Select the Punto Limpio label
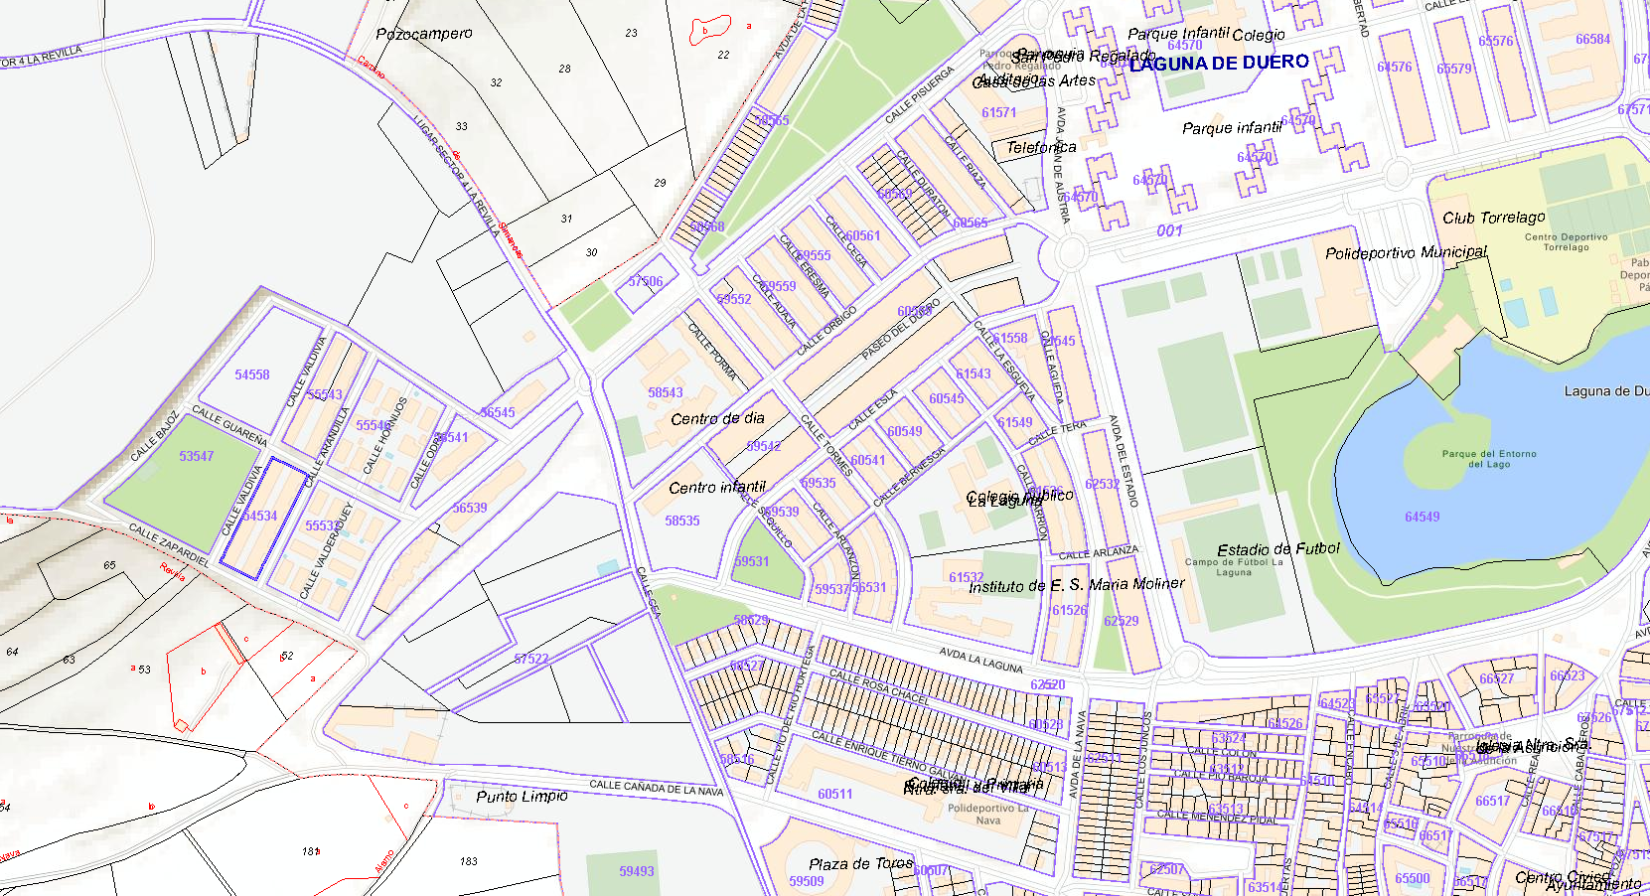 tap(522, 797)
